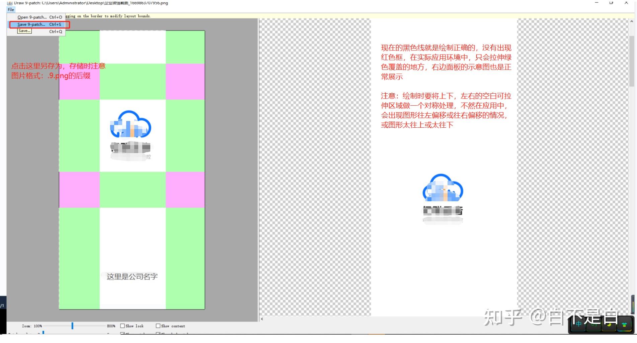Toggle the "Show patches" checkbox at bottom edge
The height and width of the screenshot is (343, 637).
[123, 334]
